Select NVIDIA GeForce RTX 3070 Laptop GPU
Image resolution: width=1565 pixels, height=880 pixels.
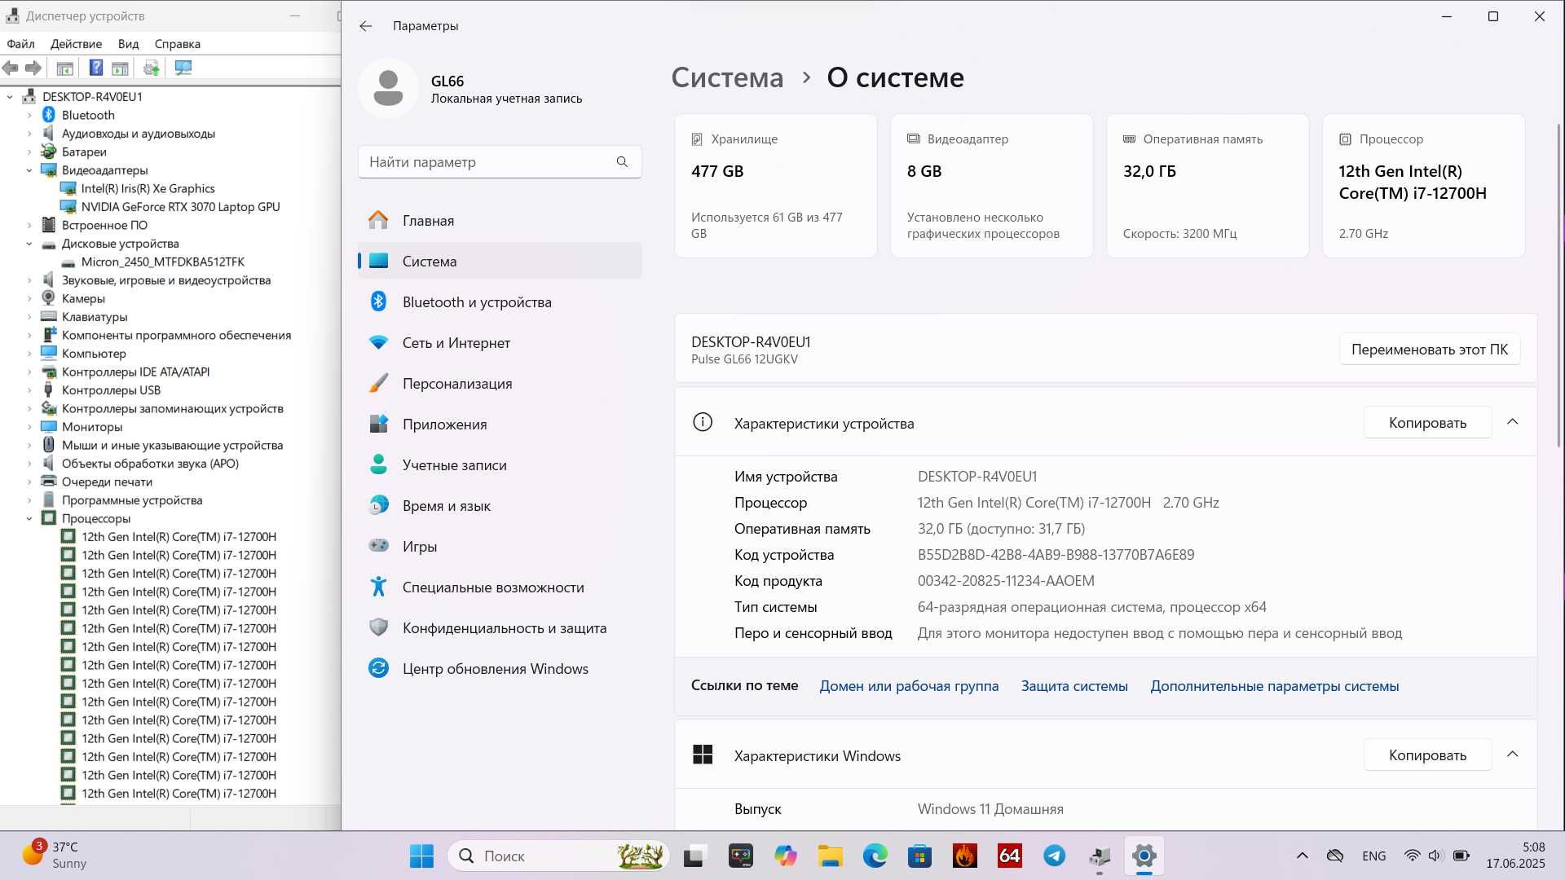tap(180, 207)
